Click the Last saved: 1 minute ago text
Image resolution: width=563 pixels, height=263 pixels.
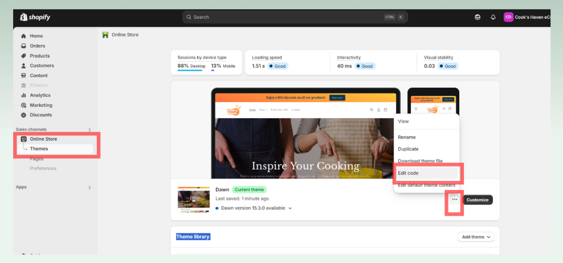pyautogui.click(x=242, y=199)
